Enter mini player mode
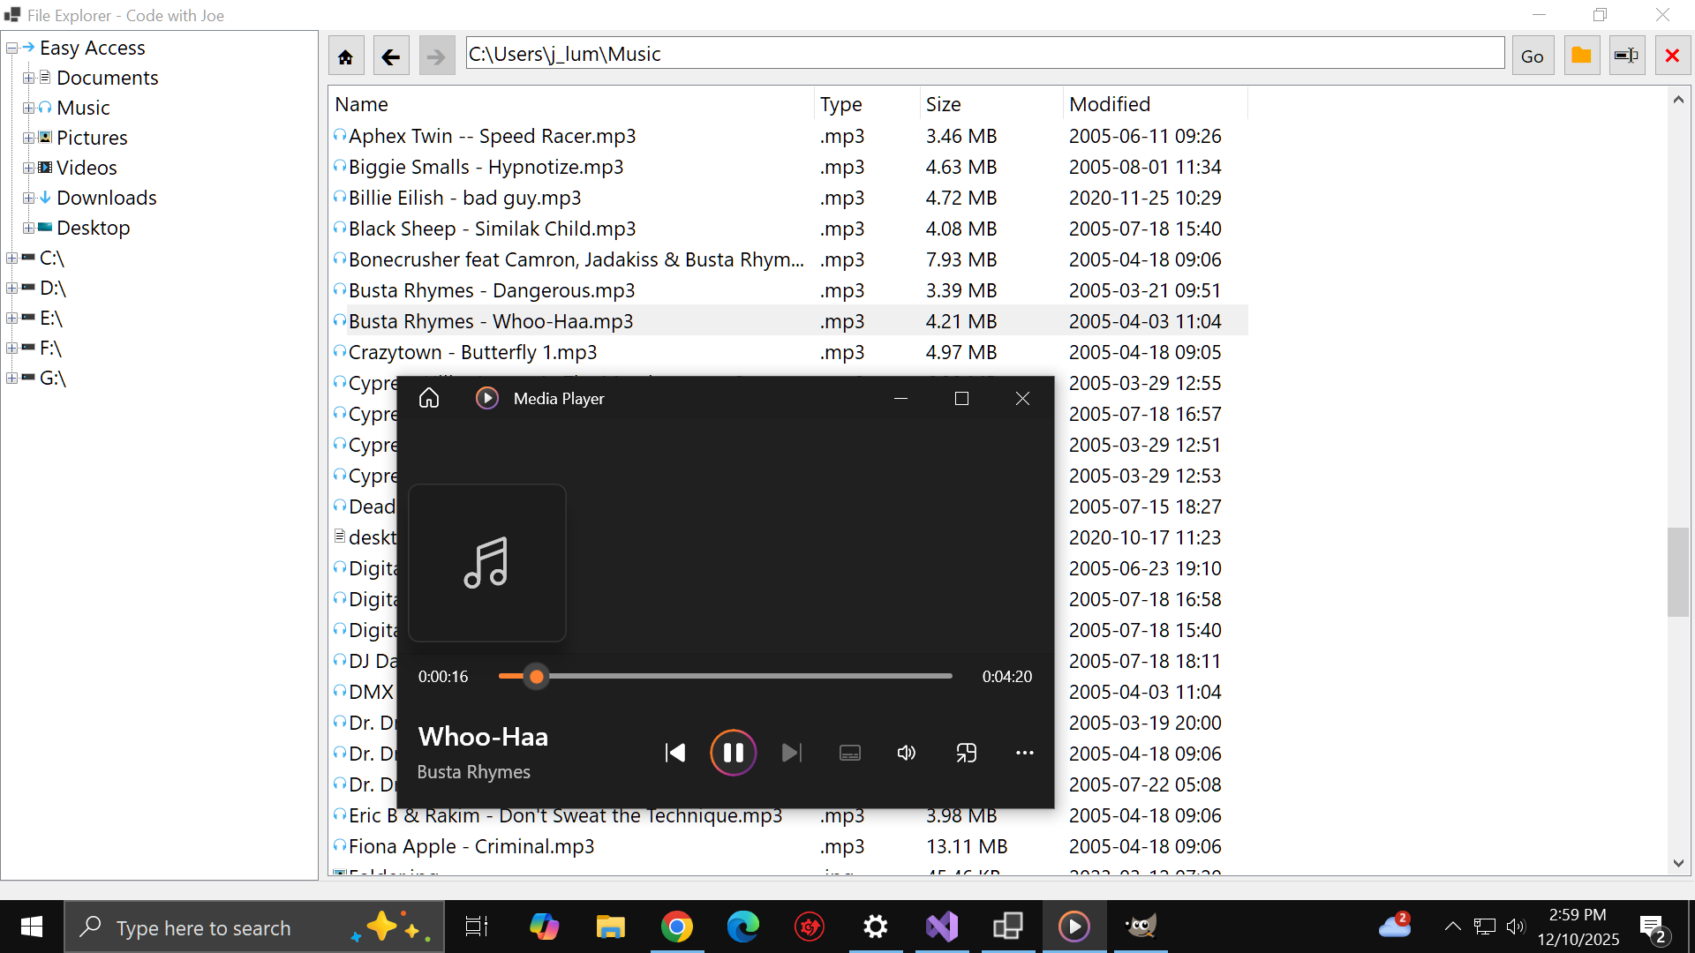This screenshot has width=1695, height=953. click(966, 752)
